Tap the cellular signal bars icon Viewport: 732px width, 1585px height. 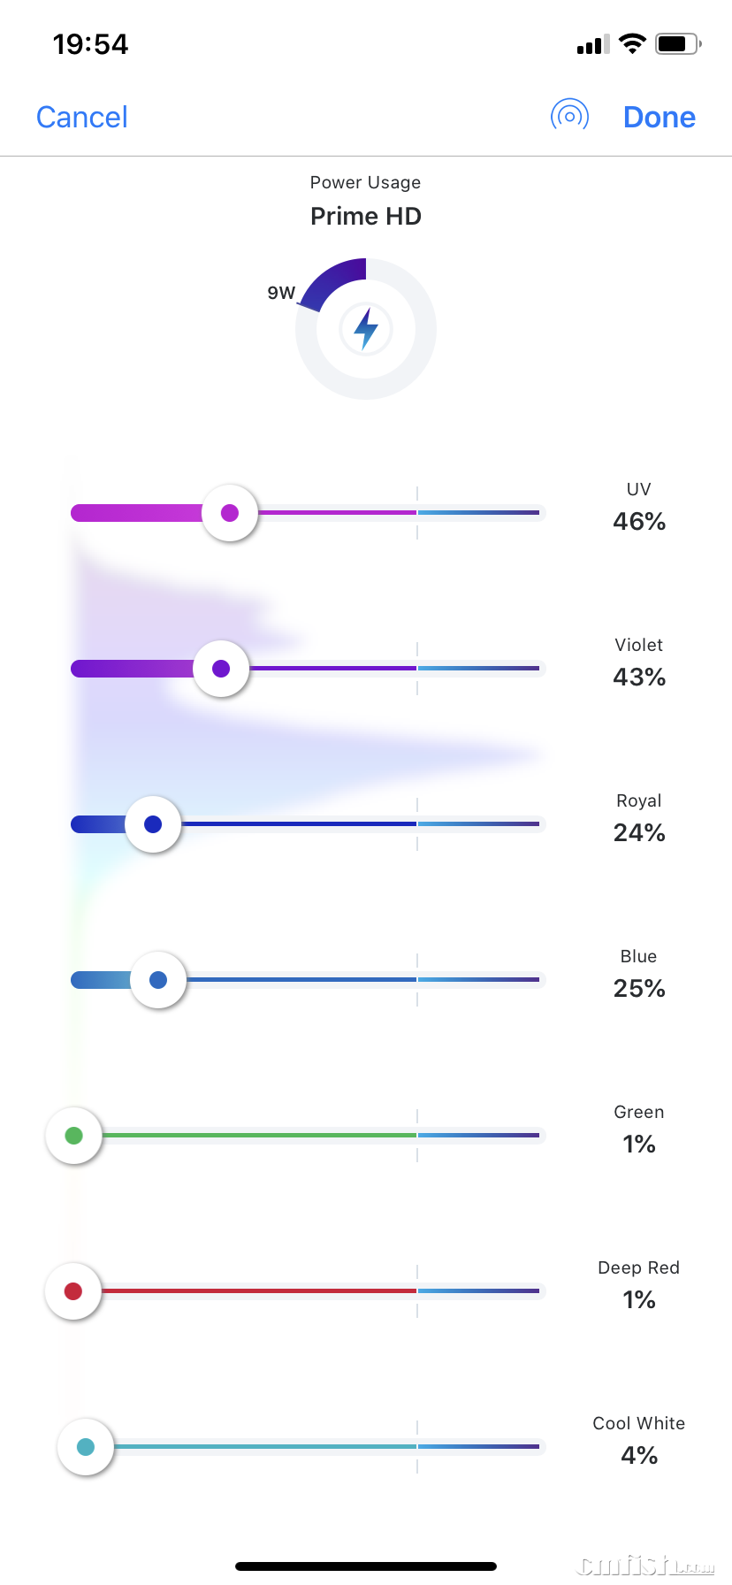tap(592, 45)
